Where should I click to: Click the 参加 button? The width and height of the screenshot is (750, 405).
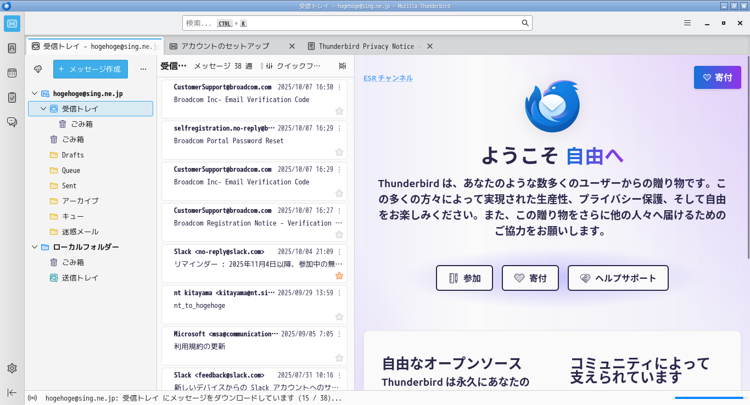(464, 278)
